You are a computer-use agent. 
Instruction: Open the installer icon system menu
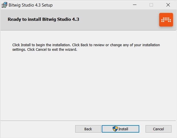point(4,5)
